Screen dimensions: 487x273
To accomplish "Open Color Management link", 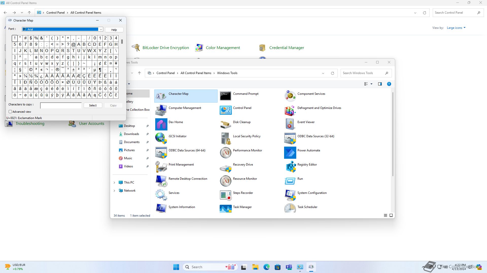I will pos(223,48).
